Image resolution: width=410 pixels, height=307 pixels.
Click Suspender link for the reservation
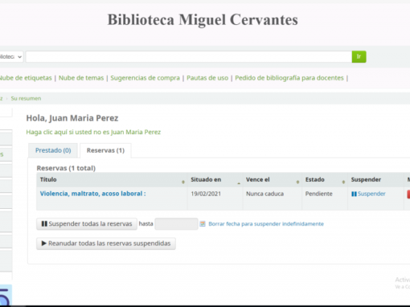coord(371,194)
